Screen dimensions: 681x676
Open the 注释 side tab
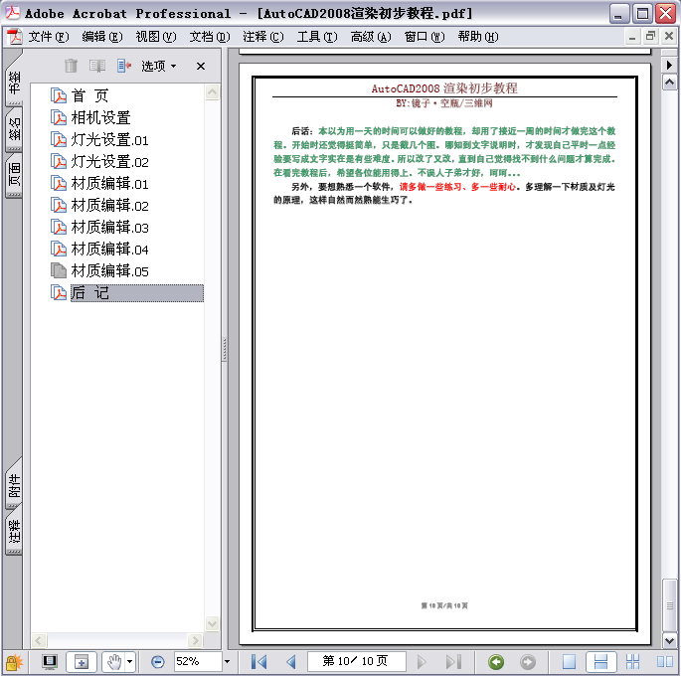point(14,532)
